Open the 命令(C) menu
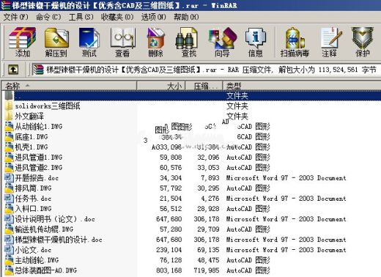 click(48, 17)
